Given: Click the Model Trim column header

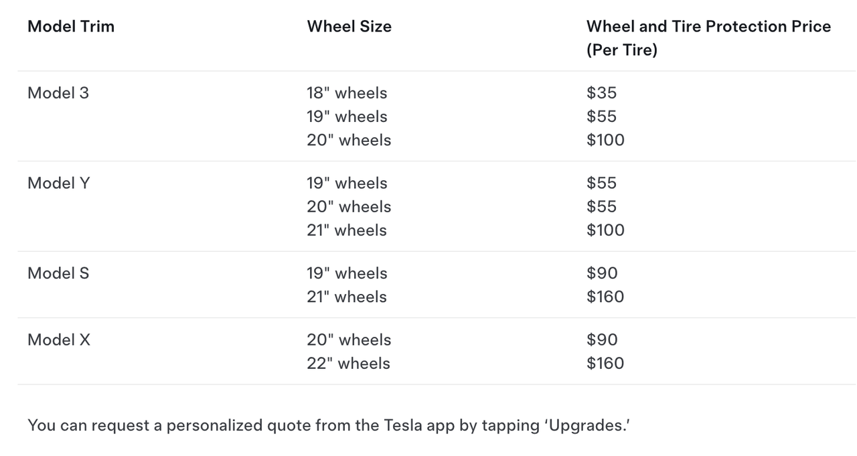Looking at the screenshot, I should pyautogui.click(x=71, y=27).
